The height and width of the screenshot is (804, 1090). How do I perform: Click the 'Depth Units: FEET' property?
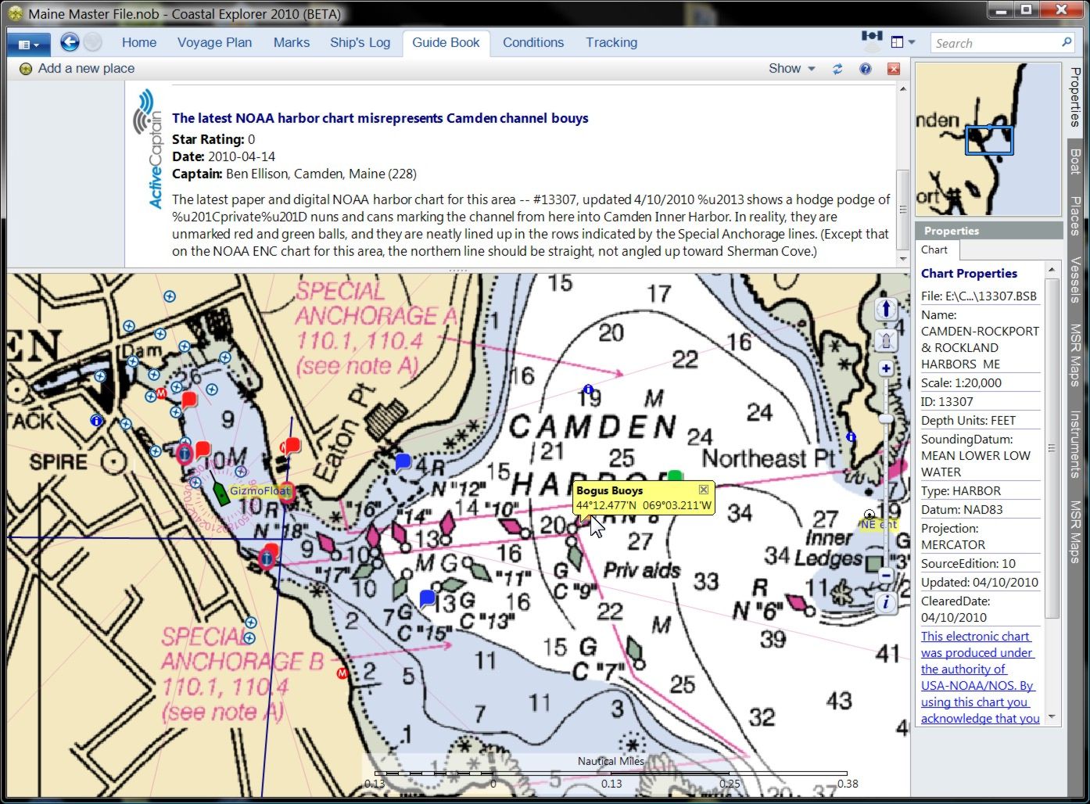coord(968,421)
